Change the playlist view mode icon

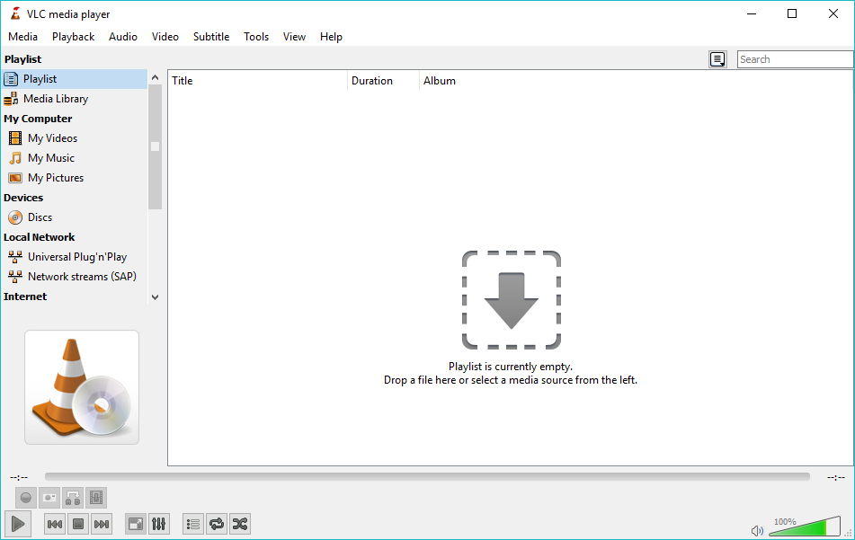pyautogui.click(x=717, y=59)
